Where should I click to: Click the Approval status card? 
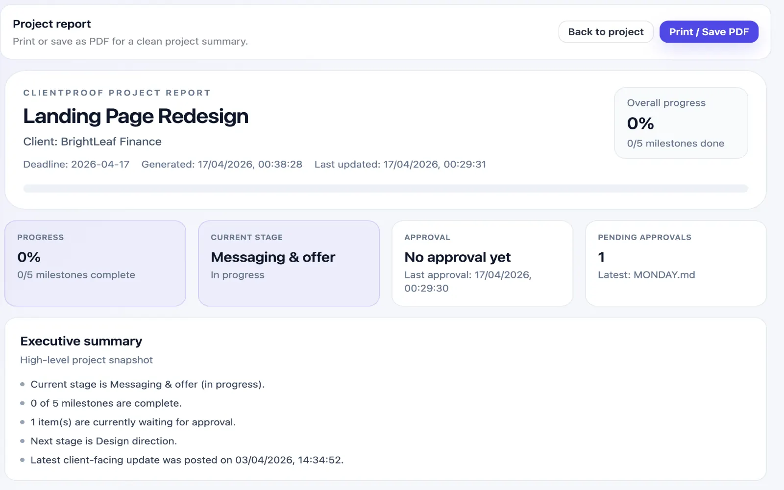(483, 264)
